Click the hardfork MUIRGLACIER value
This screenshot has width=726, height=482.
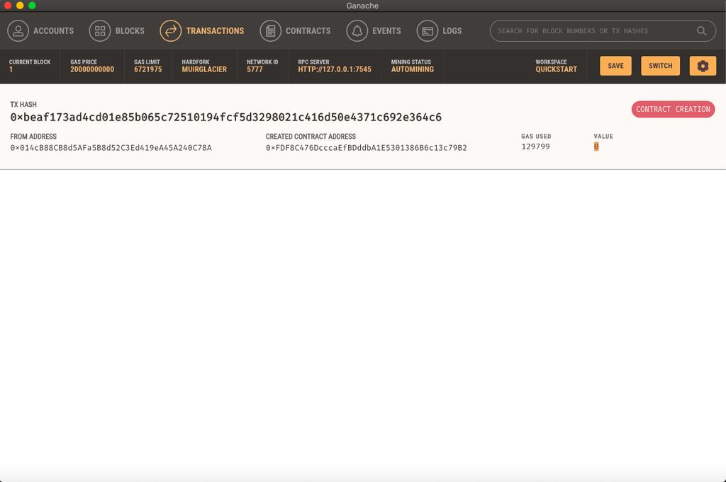204,69
